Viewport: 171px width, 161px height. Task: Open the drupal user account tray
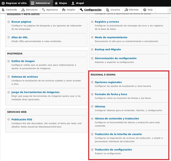78,3
